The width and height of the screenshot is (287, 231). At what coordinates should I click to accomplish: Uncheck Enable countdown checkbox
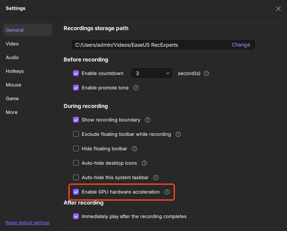[76, 74]
